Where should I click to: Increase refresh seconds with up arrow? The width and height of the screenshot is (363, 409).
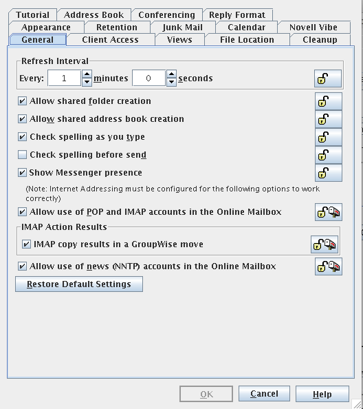[x=171, y=74]
